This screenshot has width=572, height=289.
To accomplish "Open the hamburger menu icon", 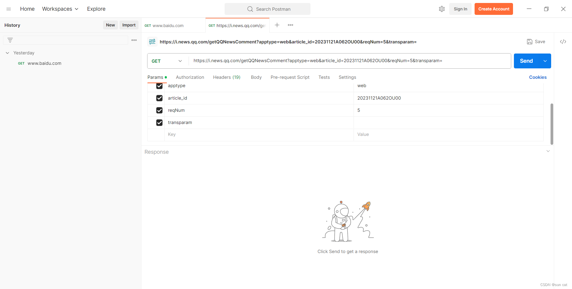I will [9, 9].
